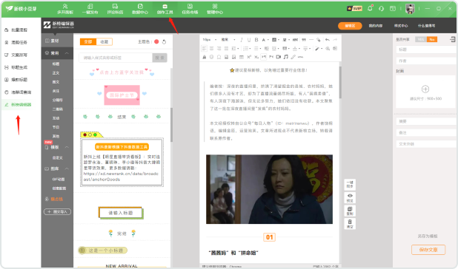
Task: Insert a horizontal line from the toolbar
Action: pyautogui.click(x=311, y=40)
